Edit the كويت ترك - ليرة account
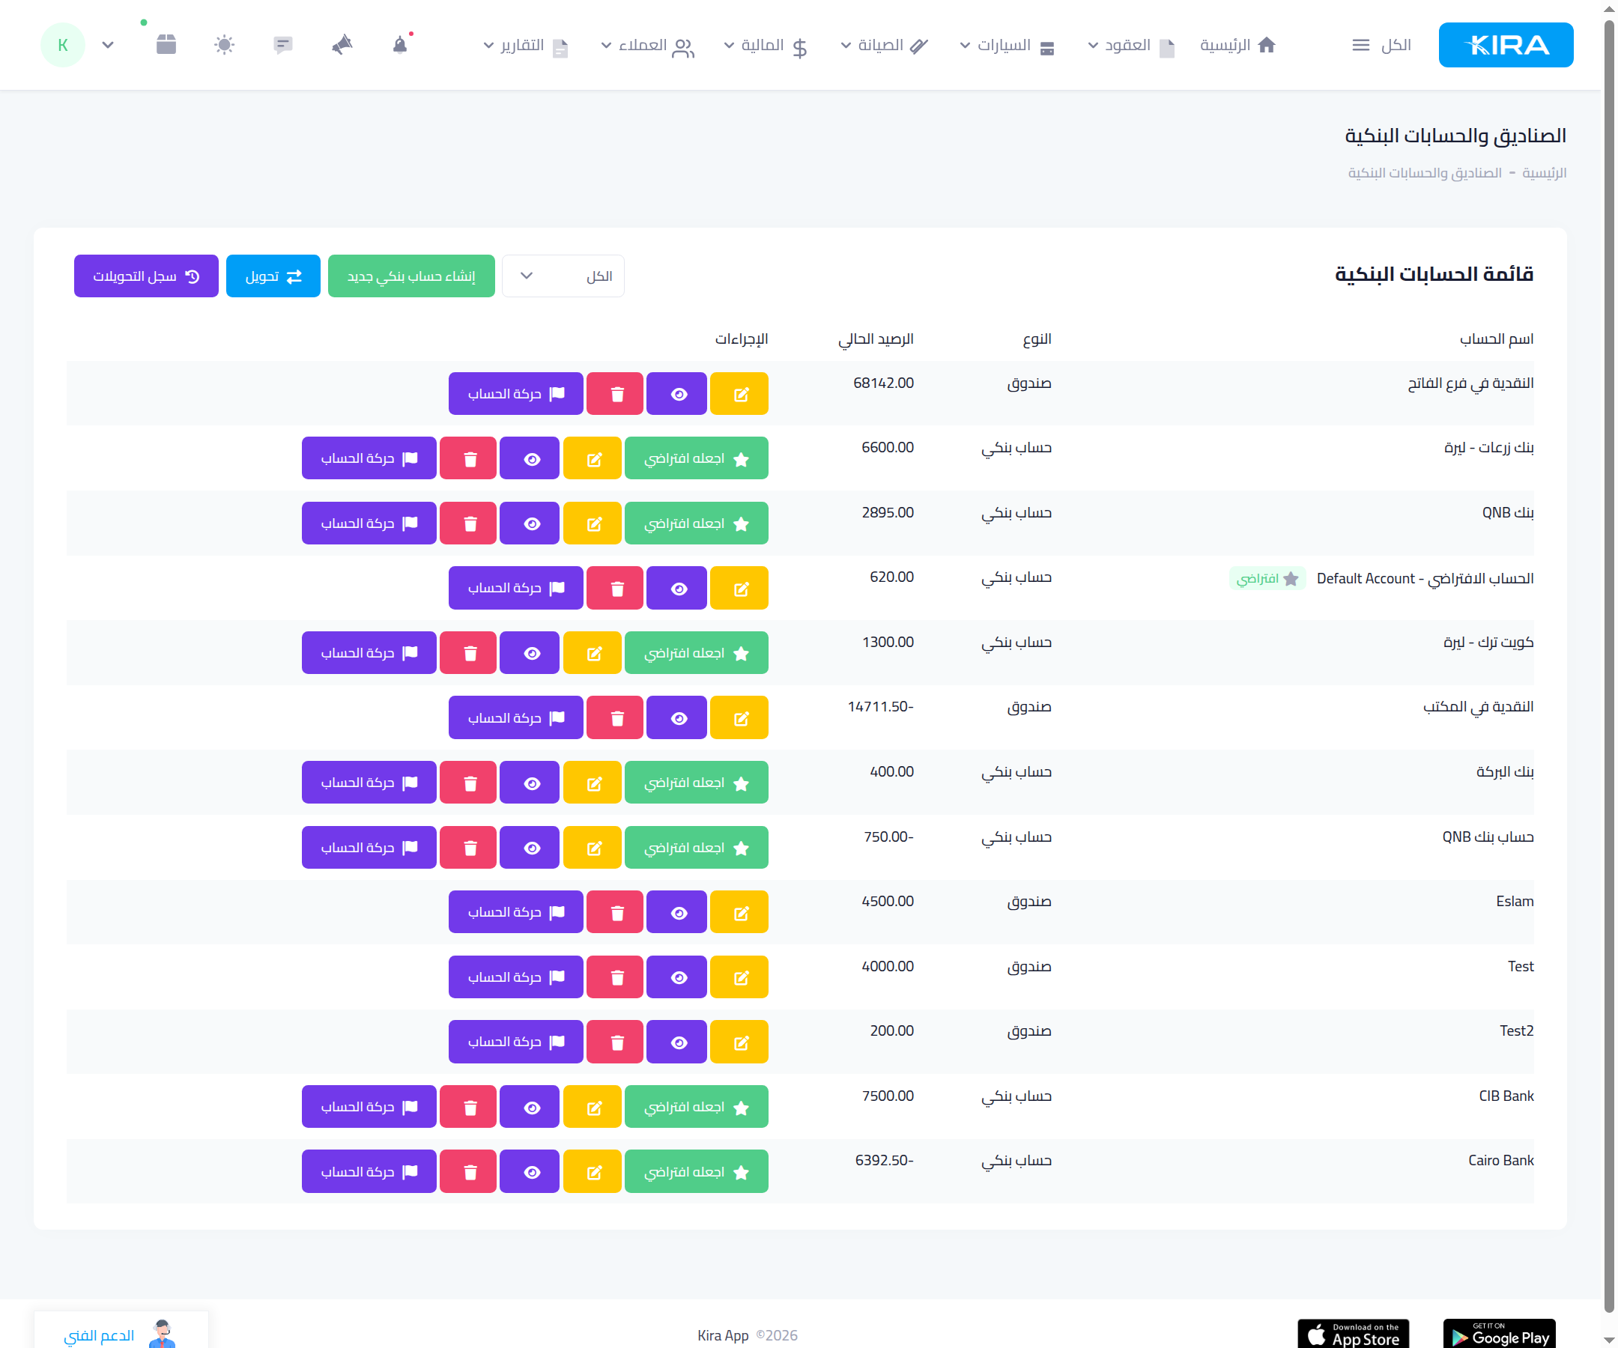This screenshot has width=1618, height=1348. tap(593, 652)
